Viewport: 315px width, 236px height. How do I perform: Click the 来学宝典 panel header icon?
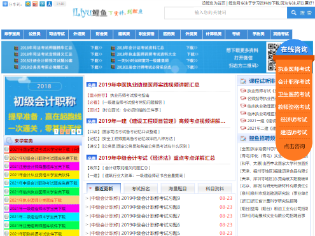[x=9, y=141]
